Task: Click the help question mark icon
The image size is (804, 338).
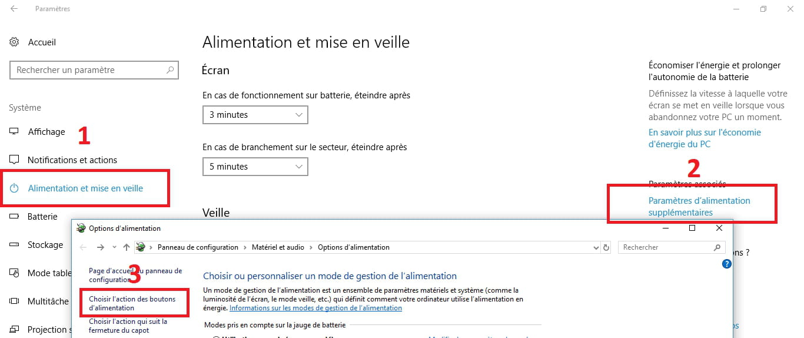Action: pyautogui.click(x=726, y=264)
